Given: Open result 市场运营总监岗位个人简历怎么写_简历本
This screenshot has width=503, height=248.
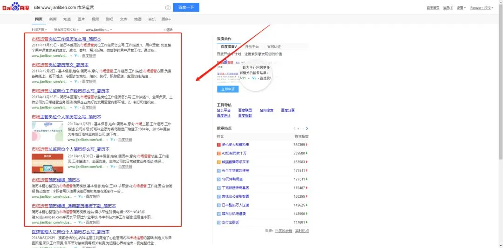Looking at the screenshot, I should (70, 149).
